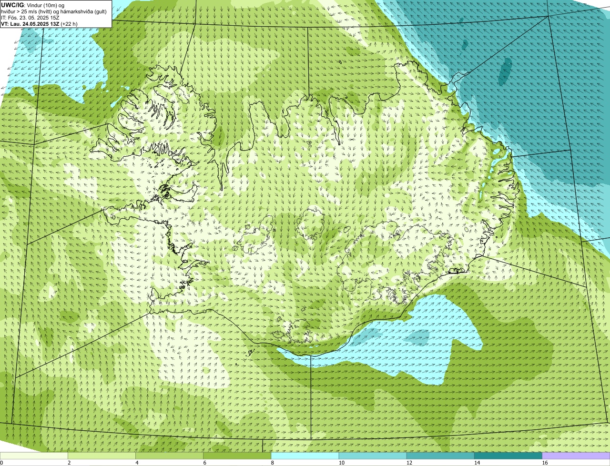Click the legend tick label '2'
This screenshot has height=466, width=610.
click(x=69, y=463)
